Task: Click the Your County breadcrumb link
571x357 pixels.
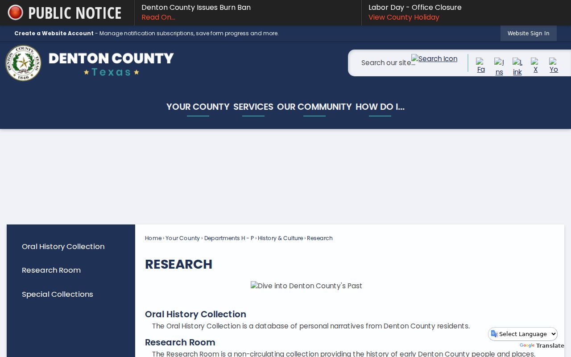Action: (x=182, y=238)
